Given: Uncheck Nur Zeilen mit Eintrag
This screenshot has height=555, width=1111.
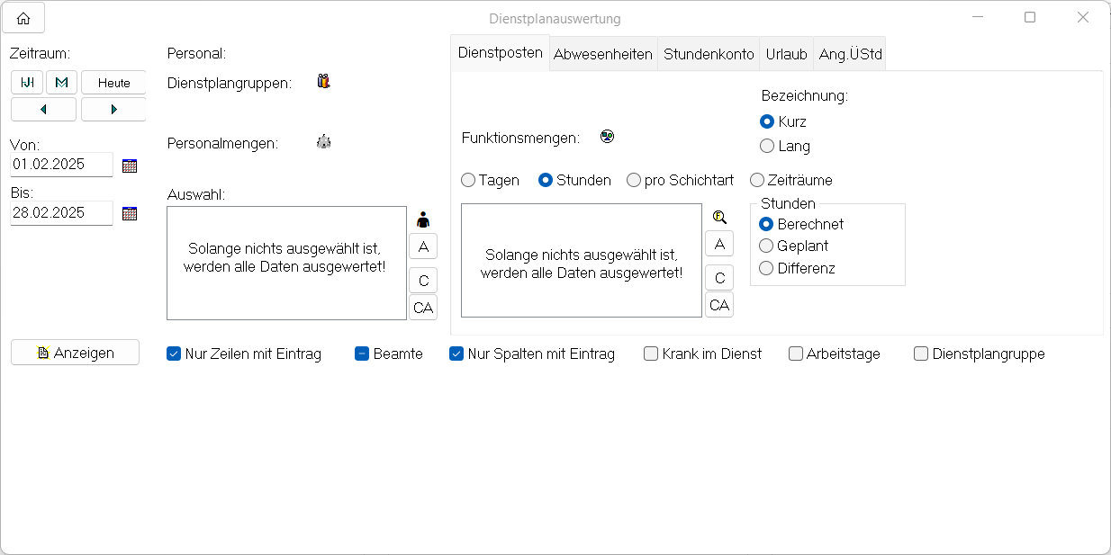Looking at the screenshot, I should (x=175, y=354).
